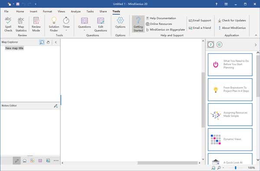Open the A Quick Look At card

click(230, 159)
